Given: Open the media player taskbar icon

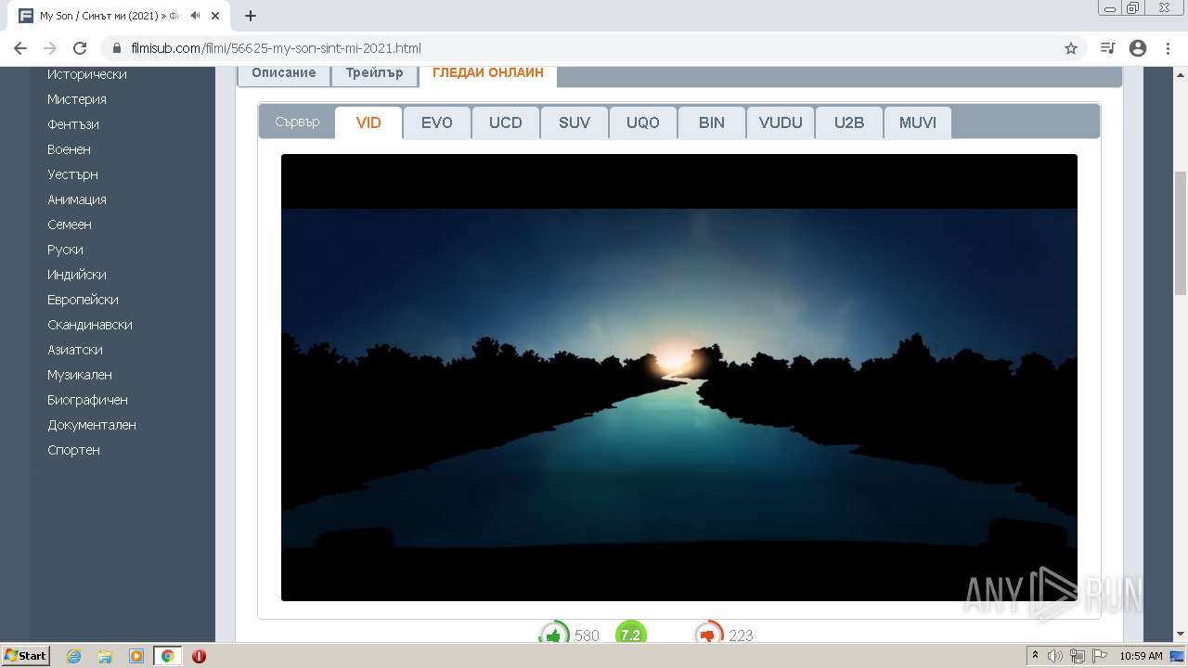Looking at the screenshot, I should pos(136,656).
